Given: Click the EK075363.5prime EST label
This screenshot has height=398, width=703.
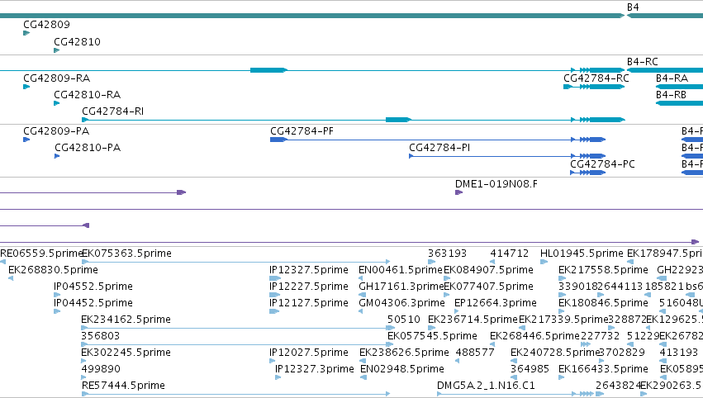Looking at the screenshot, I should [x=127, y=253].
